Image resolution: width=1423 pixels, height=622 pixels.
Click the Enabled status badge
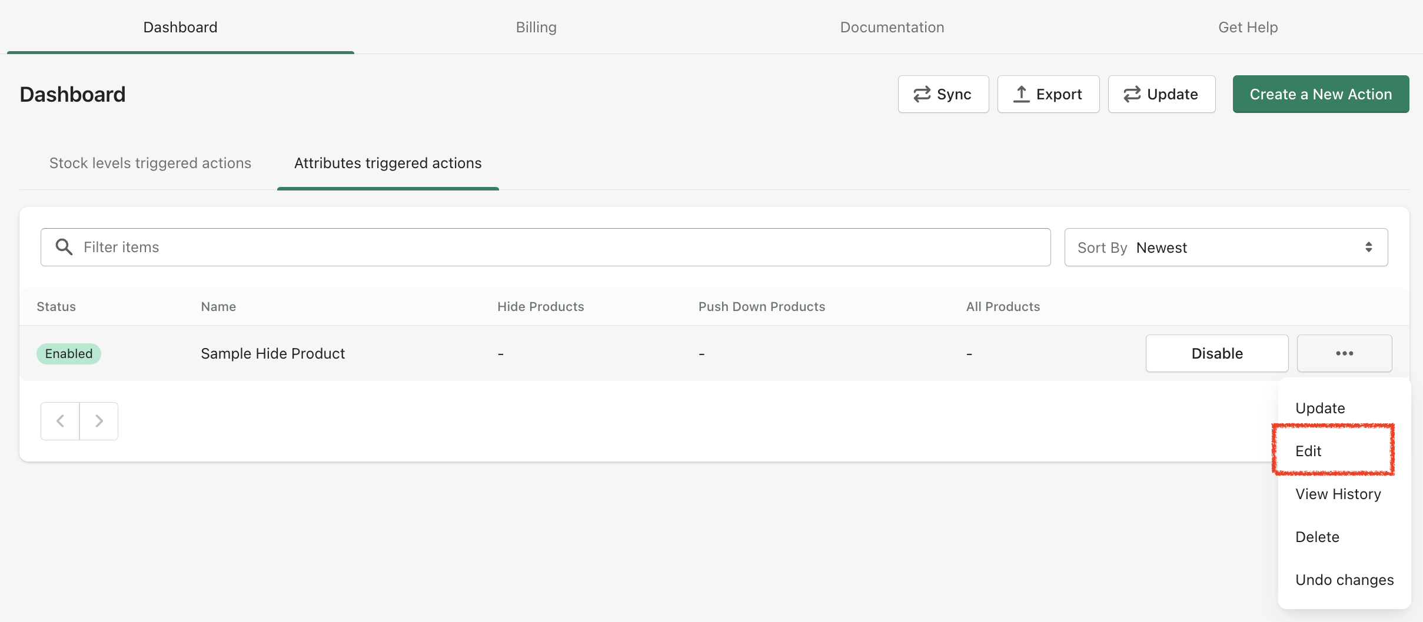click(x=69, y=353)
